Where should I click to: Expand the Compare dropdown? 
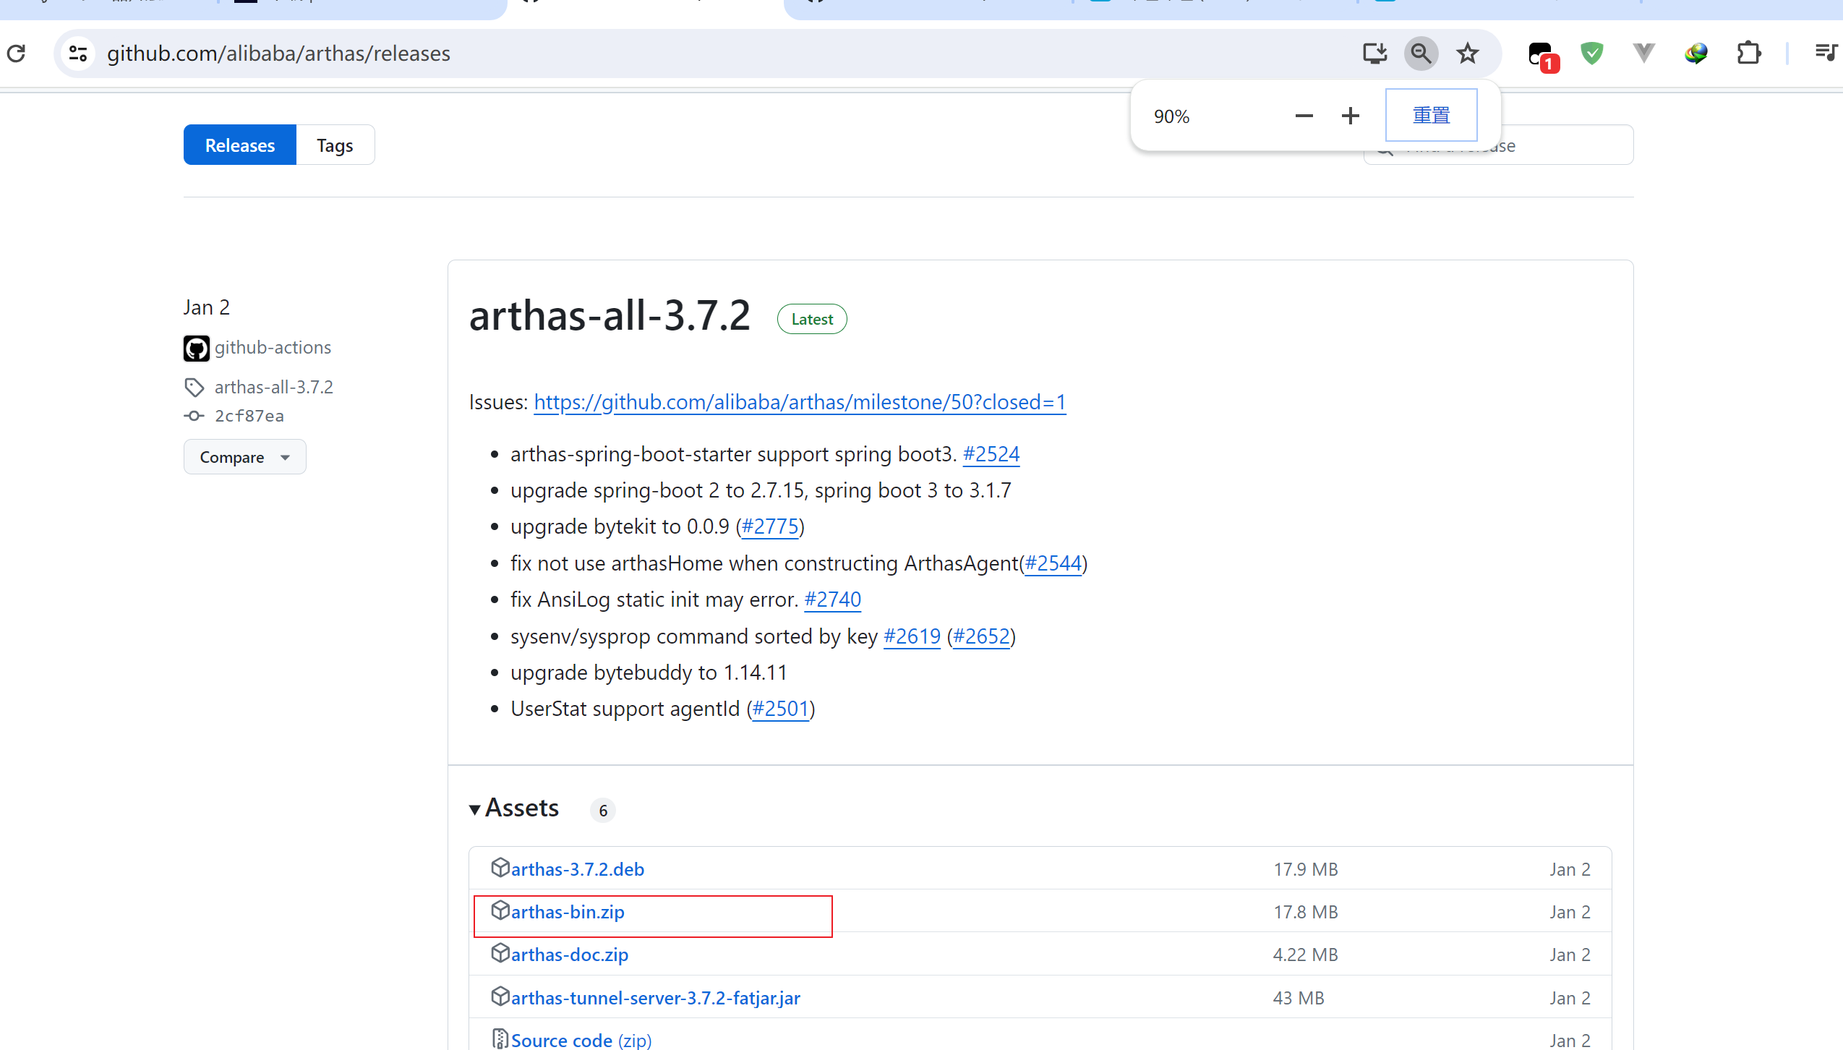coord(244,457)
